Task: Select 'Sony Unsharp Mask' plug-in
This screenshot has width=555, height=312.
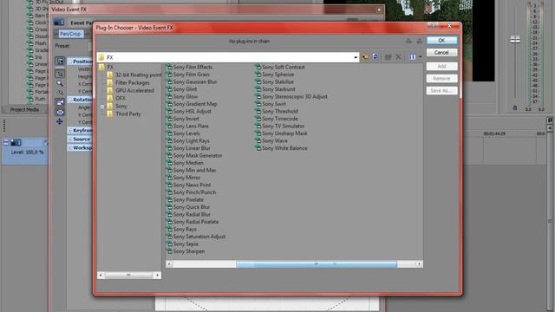Action: click(x=284, y=133)
